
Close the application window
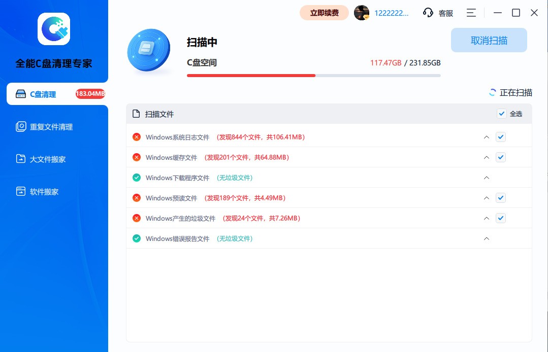pos(534,13)
